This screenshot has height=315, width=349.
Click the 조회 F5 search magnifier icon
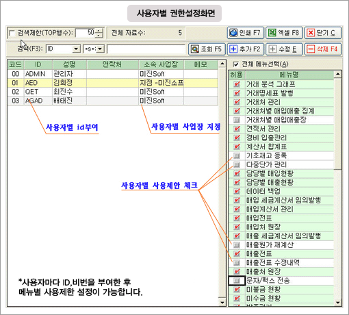coord(195,49)
